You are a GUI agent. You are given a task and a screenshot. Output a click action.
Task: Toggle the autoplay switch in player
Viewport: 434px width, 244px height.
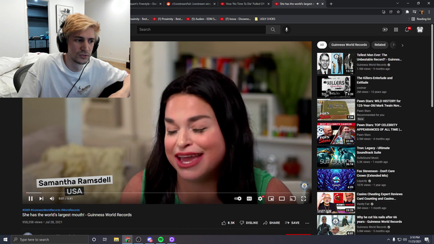238,199
